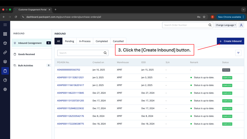
Task: Open the filter icon above table
Action: (x=238, y=53)
